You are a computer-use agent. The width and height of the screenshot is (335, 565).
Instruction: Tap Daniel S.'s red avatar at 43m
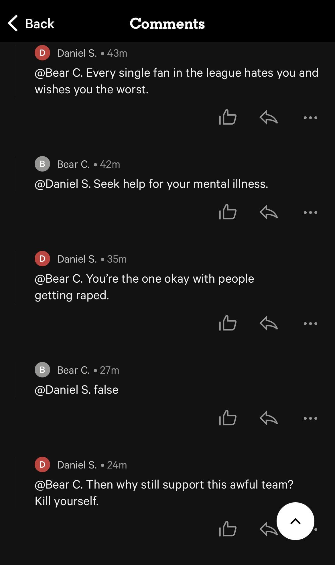coord(42,53)
